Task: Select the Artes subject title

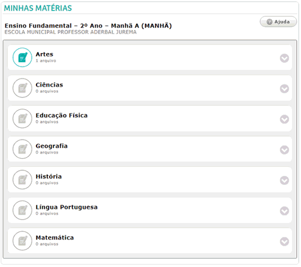Action: coord(45,54)
